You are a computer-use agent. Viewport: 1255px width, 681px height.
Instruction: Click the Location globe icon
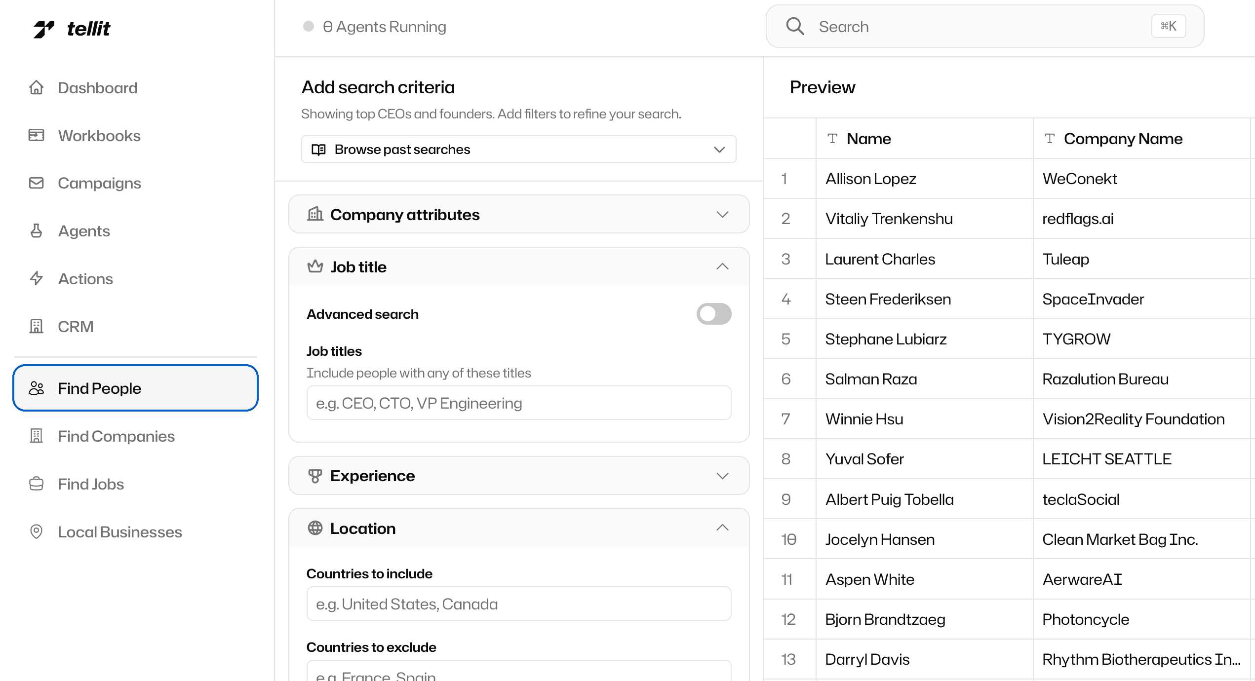315,528
